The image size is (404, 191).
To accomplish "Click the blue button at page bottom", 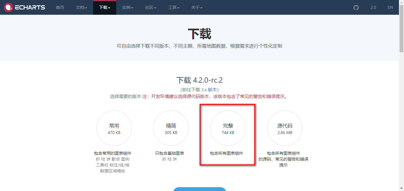I will click(x=200, y=189).
